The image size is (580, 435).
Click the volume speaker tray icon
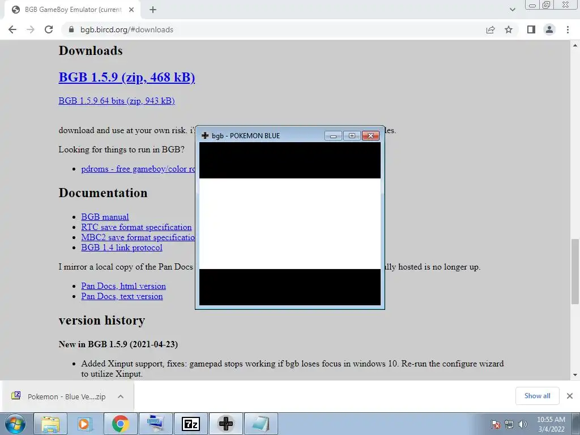[x=523, y=424]
